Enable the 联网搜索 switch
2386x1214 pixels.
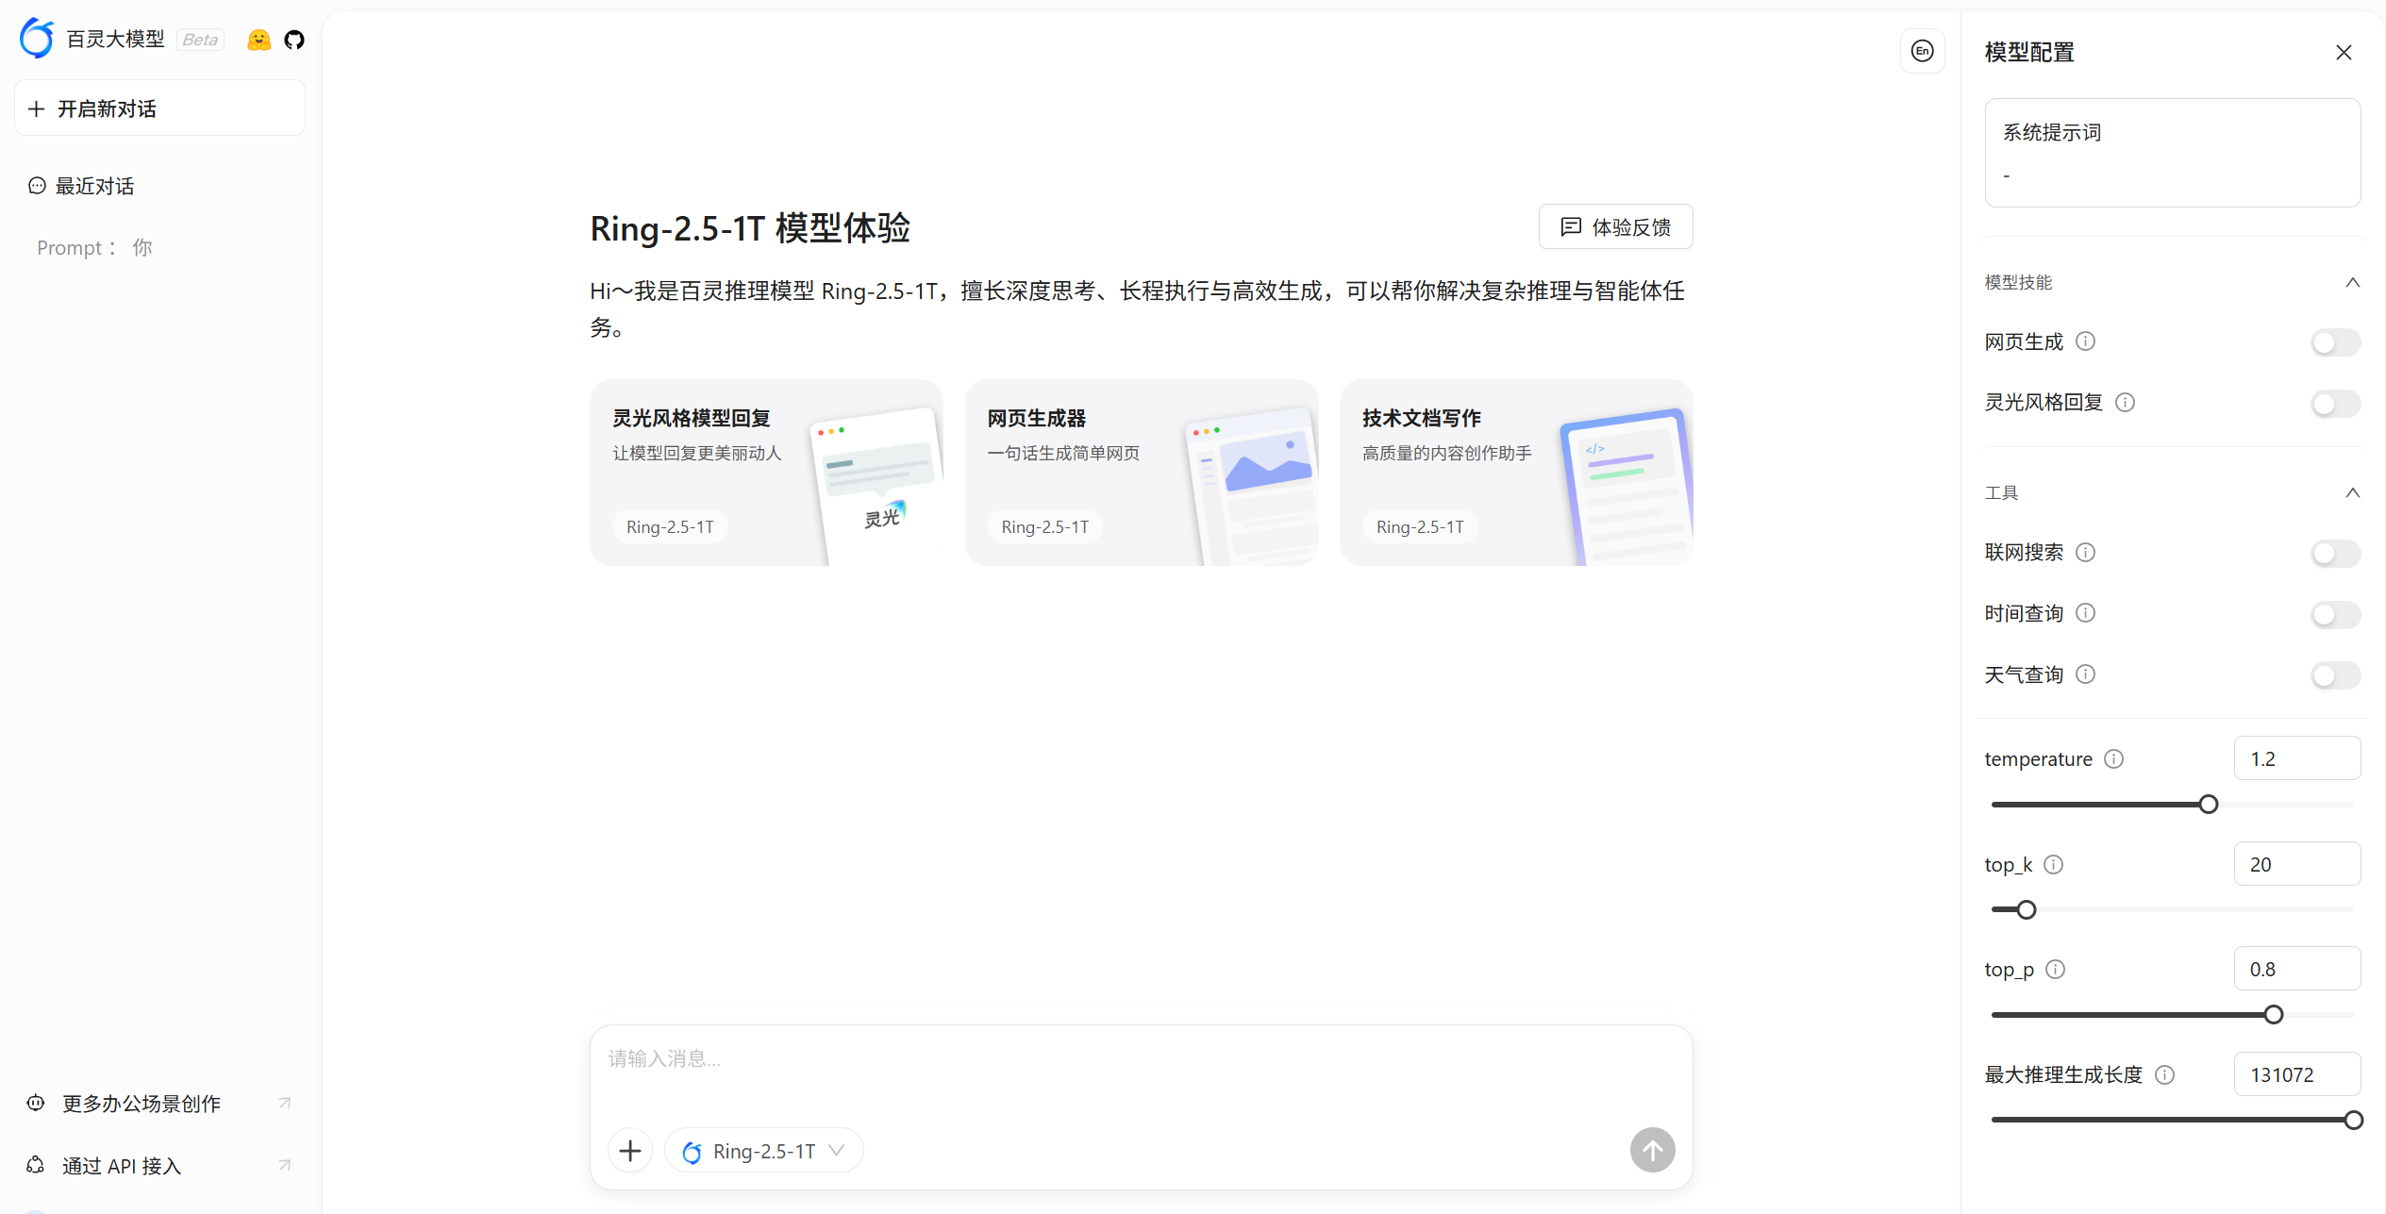(2336, 554)
